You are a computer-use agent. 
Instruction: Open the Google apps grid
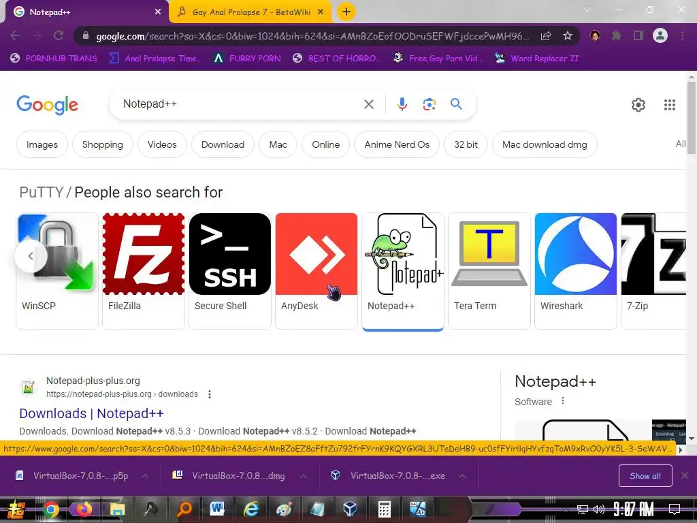670,105
